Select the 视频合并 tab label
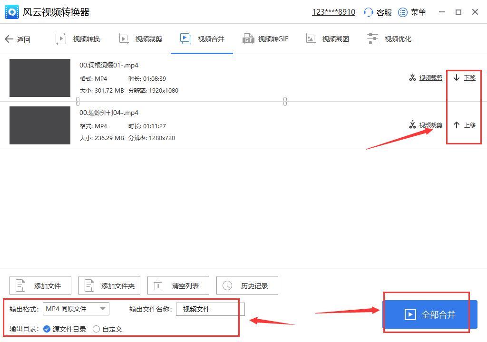 pyautogui.click(x=211, y=39)
